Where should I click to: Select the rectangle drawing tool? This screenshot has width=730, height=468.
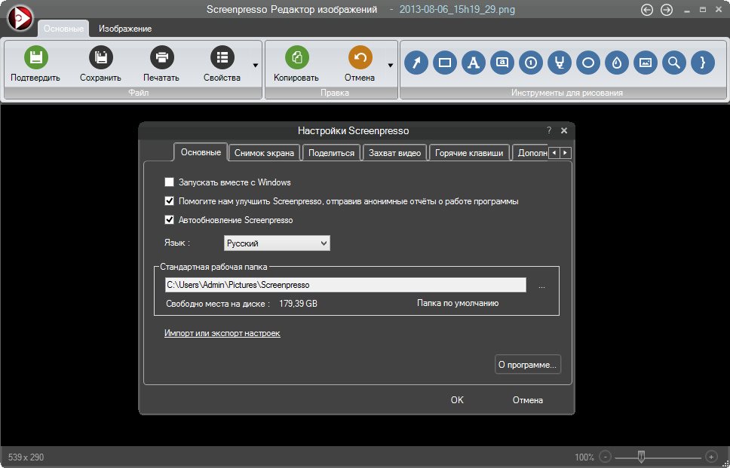445,63
